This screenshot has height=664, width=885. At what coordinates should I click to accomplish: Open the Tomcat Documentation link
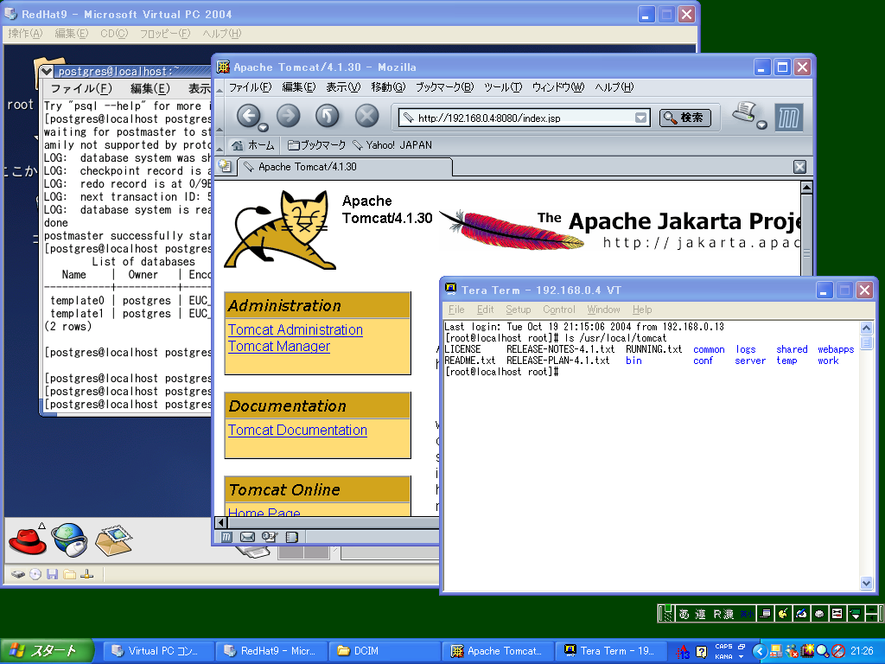[297, 431]
